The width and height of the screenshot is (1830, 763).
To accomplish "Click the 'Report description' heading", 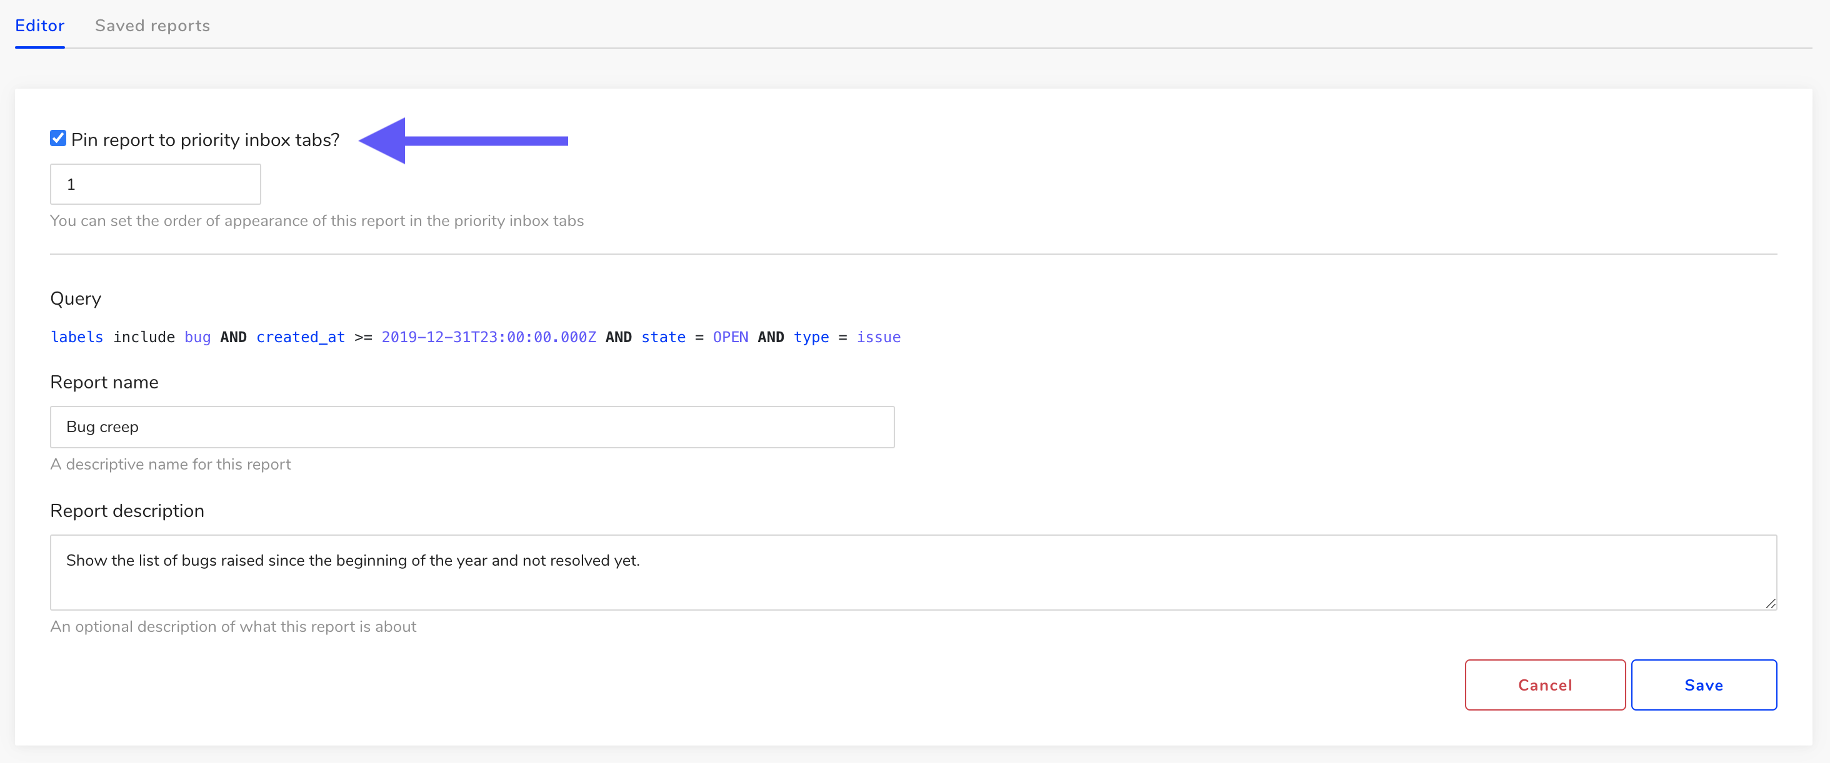I will click(x=127, y=511).
